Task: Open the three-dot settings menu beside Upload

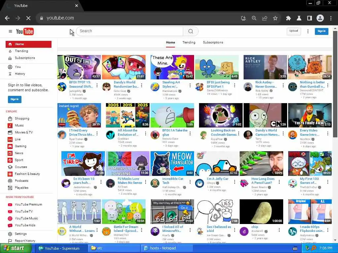Action: tap(308, 31)
